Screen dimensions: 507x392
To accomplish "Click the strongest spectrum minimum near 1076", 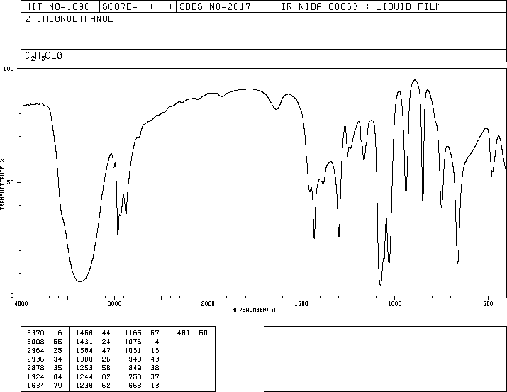I will point(380,285).
